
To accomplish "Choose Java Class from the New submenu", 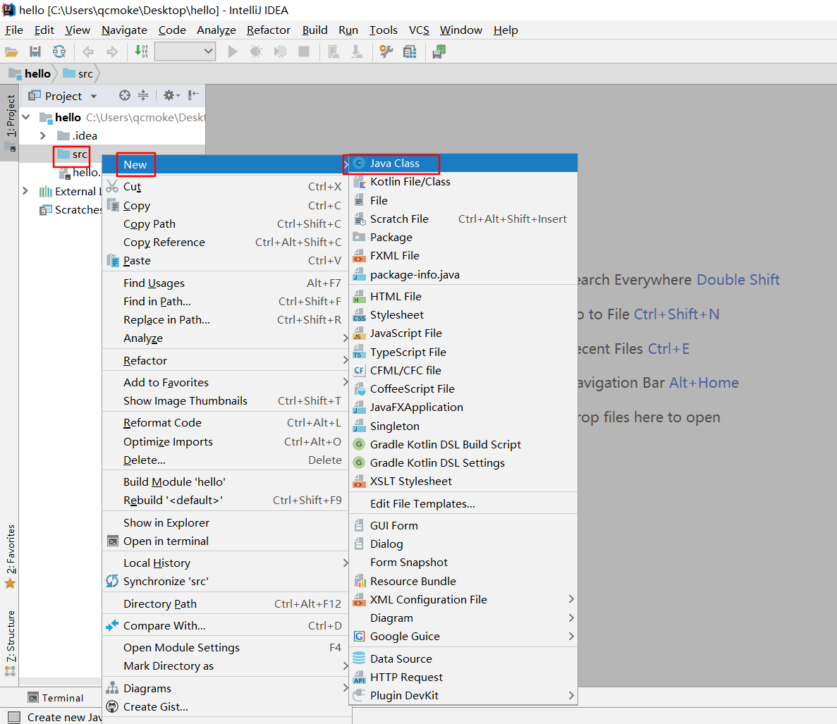I will (463, 164).
